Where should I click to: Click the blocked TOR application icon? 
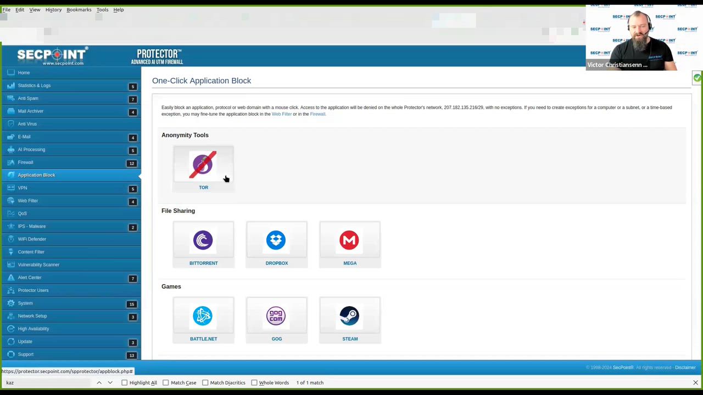203,165
